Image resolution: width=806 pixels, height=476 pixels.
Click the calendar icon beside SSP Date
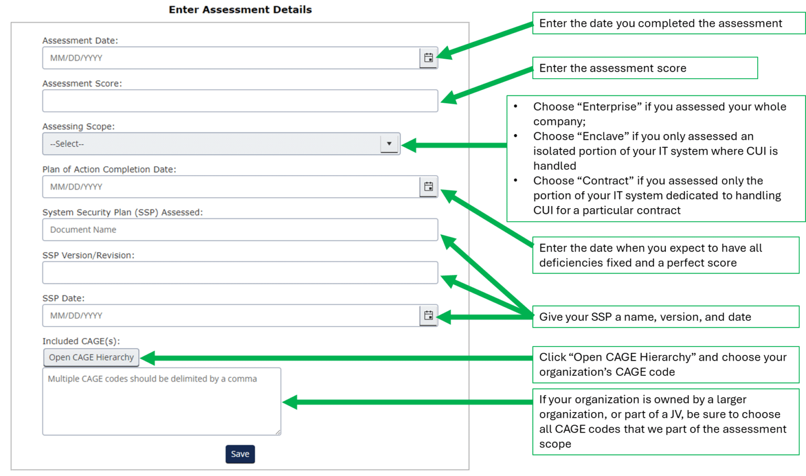[429, 315]
